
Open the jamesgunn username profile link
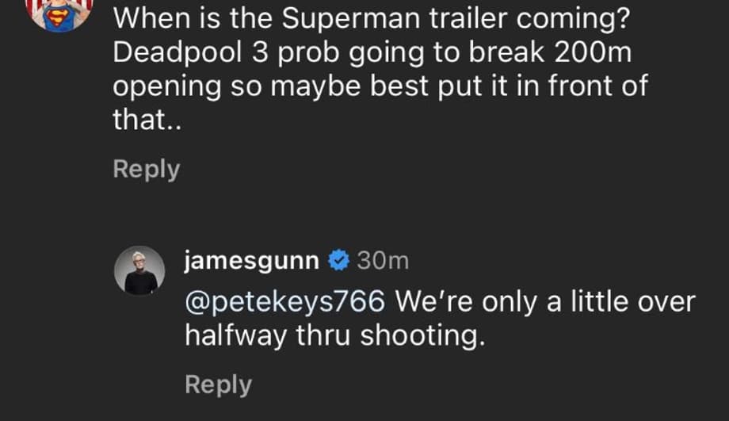point(252,259)
